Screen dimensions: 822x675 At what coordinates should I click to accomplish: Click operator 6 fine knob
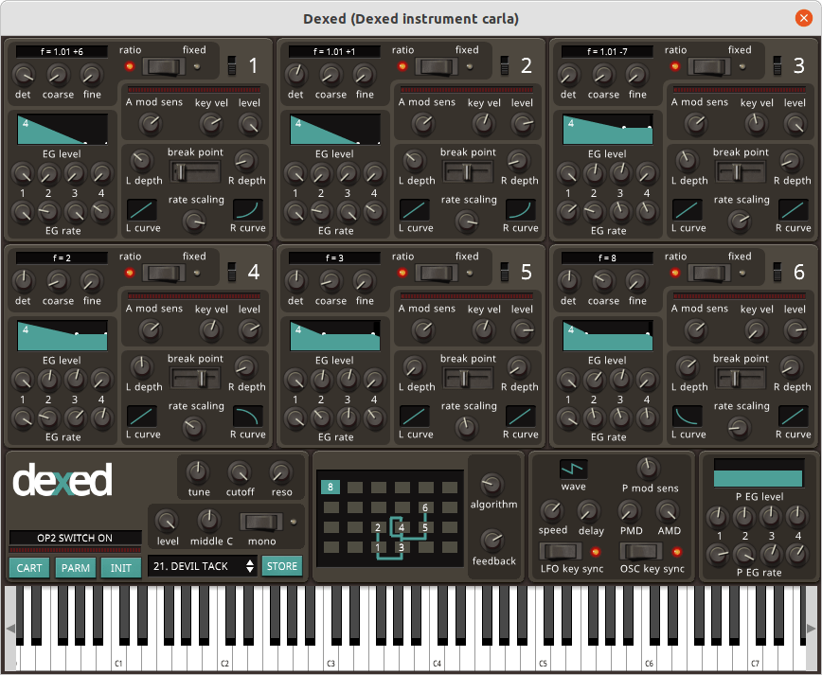tap(637, 281)
